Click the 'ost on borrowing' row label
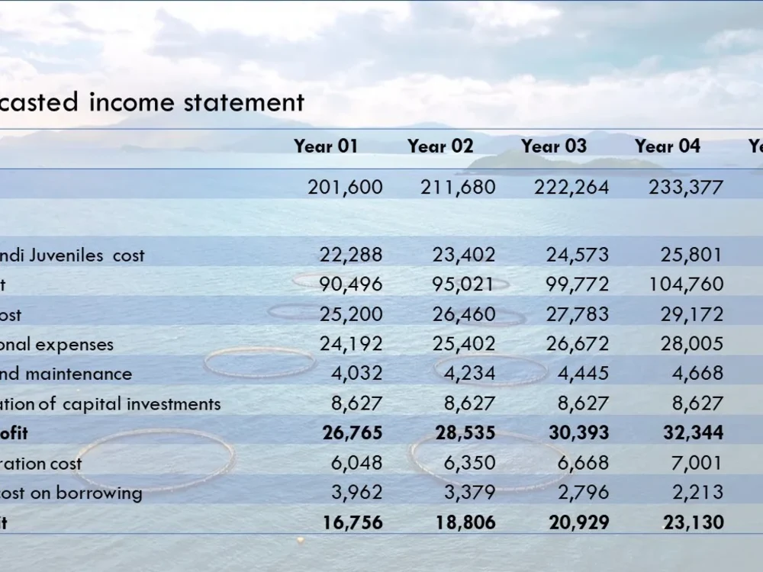Screen dimensions: 763x572 tap(71, 493)
